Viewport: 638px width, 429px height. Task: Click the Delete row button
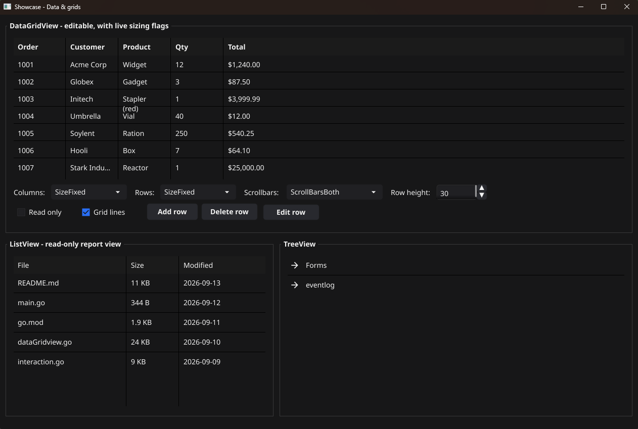tap(229, 212)
